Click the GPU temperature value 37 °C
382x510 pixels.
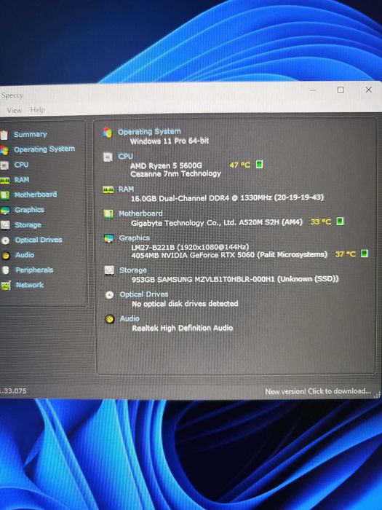click(346, 254)
